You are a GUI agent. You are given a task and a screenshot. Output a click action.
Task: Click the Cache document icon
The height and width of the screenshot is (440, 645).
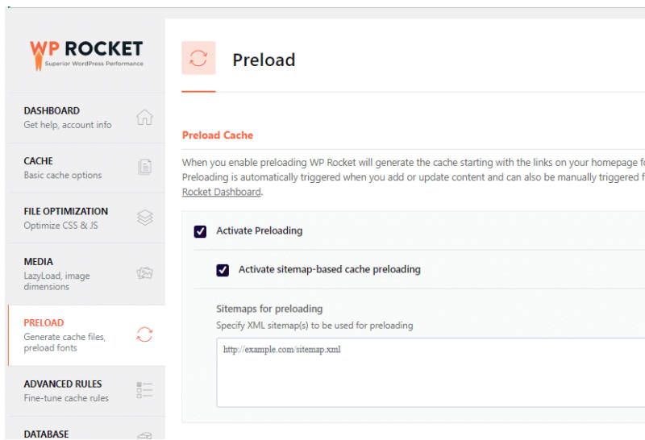pyautogui.click(x=144, y=167)
